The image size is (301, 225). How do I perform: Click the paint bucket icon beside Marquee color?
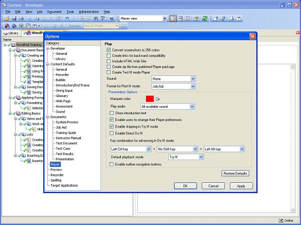tap(158, 99)
